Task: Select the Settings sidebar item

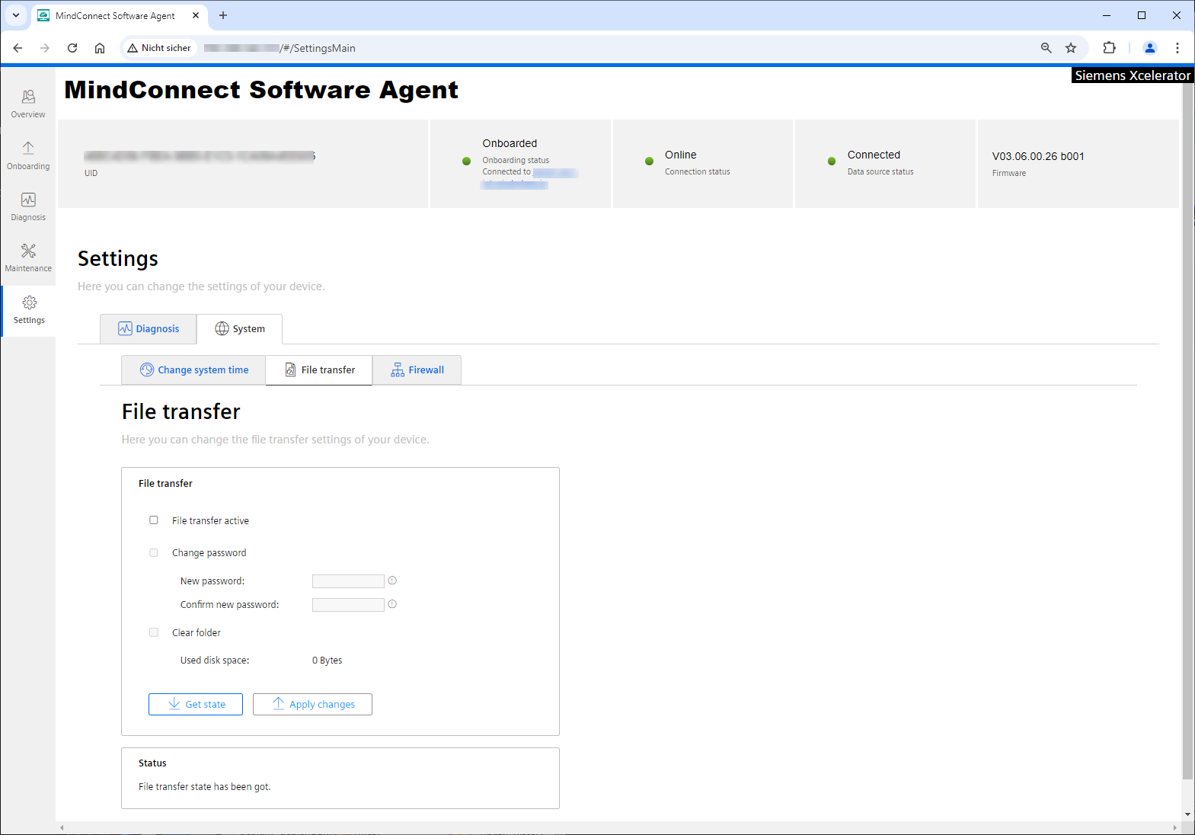Action: (29, 310)
